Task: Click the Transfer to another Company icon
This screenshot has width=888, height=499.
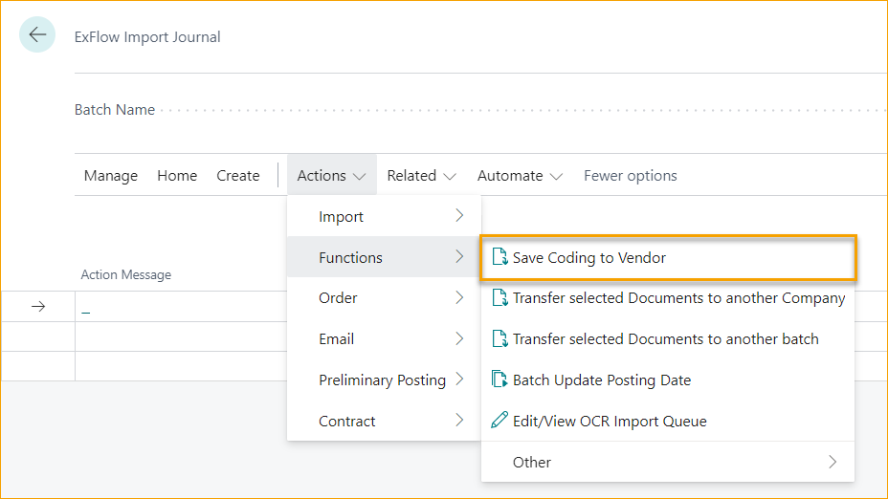Action: point(499,297)
